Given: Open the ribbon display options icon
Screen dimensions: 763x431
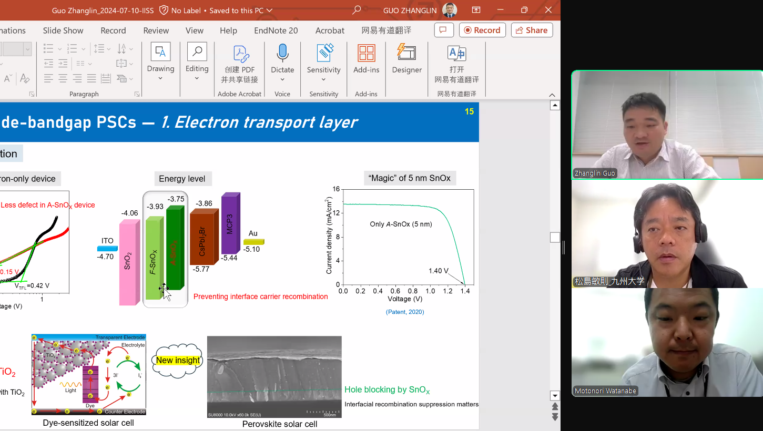Looking at the screenshot, I should coord(476,10).
